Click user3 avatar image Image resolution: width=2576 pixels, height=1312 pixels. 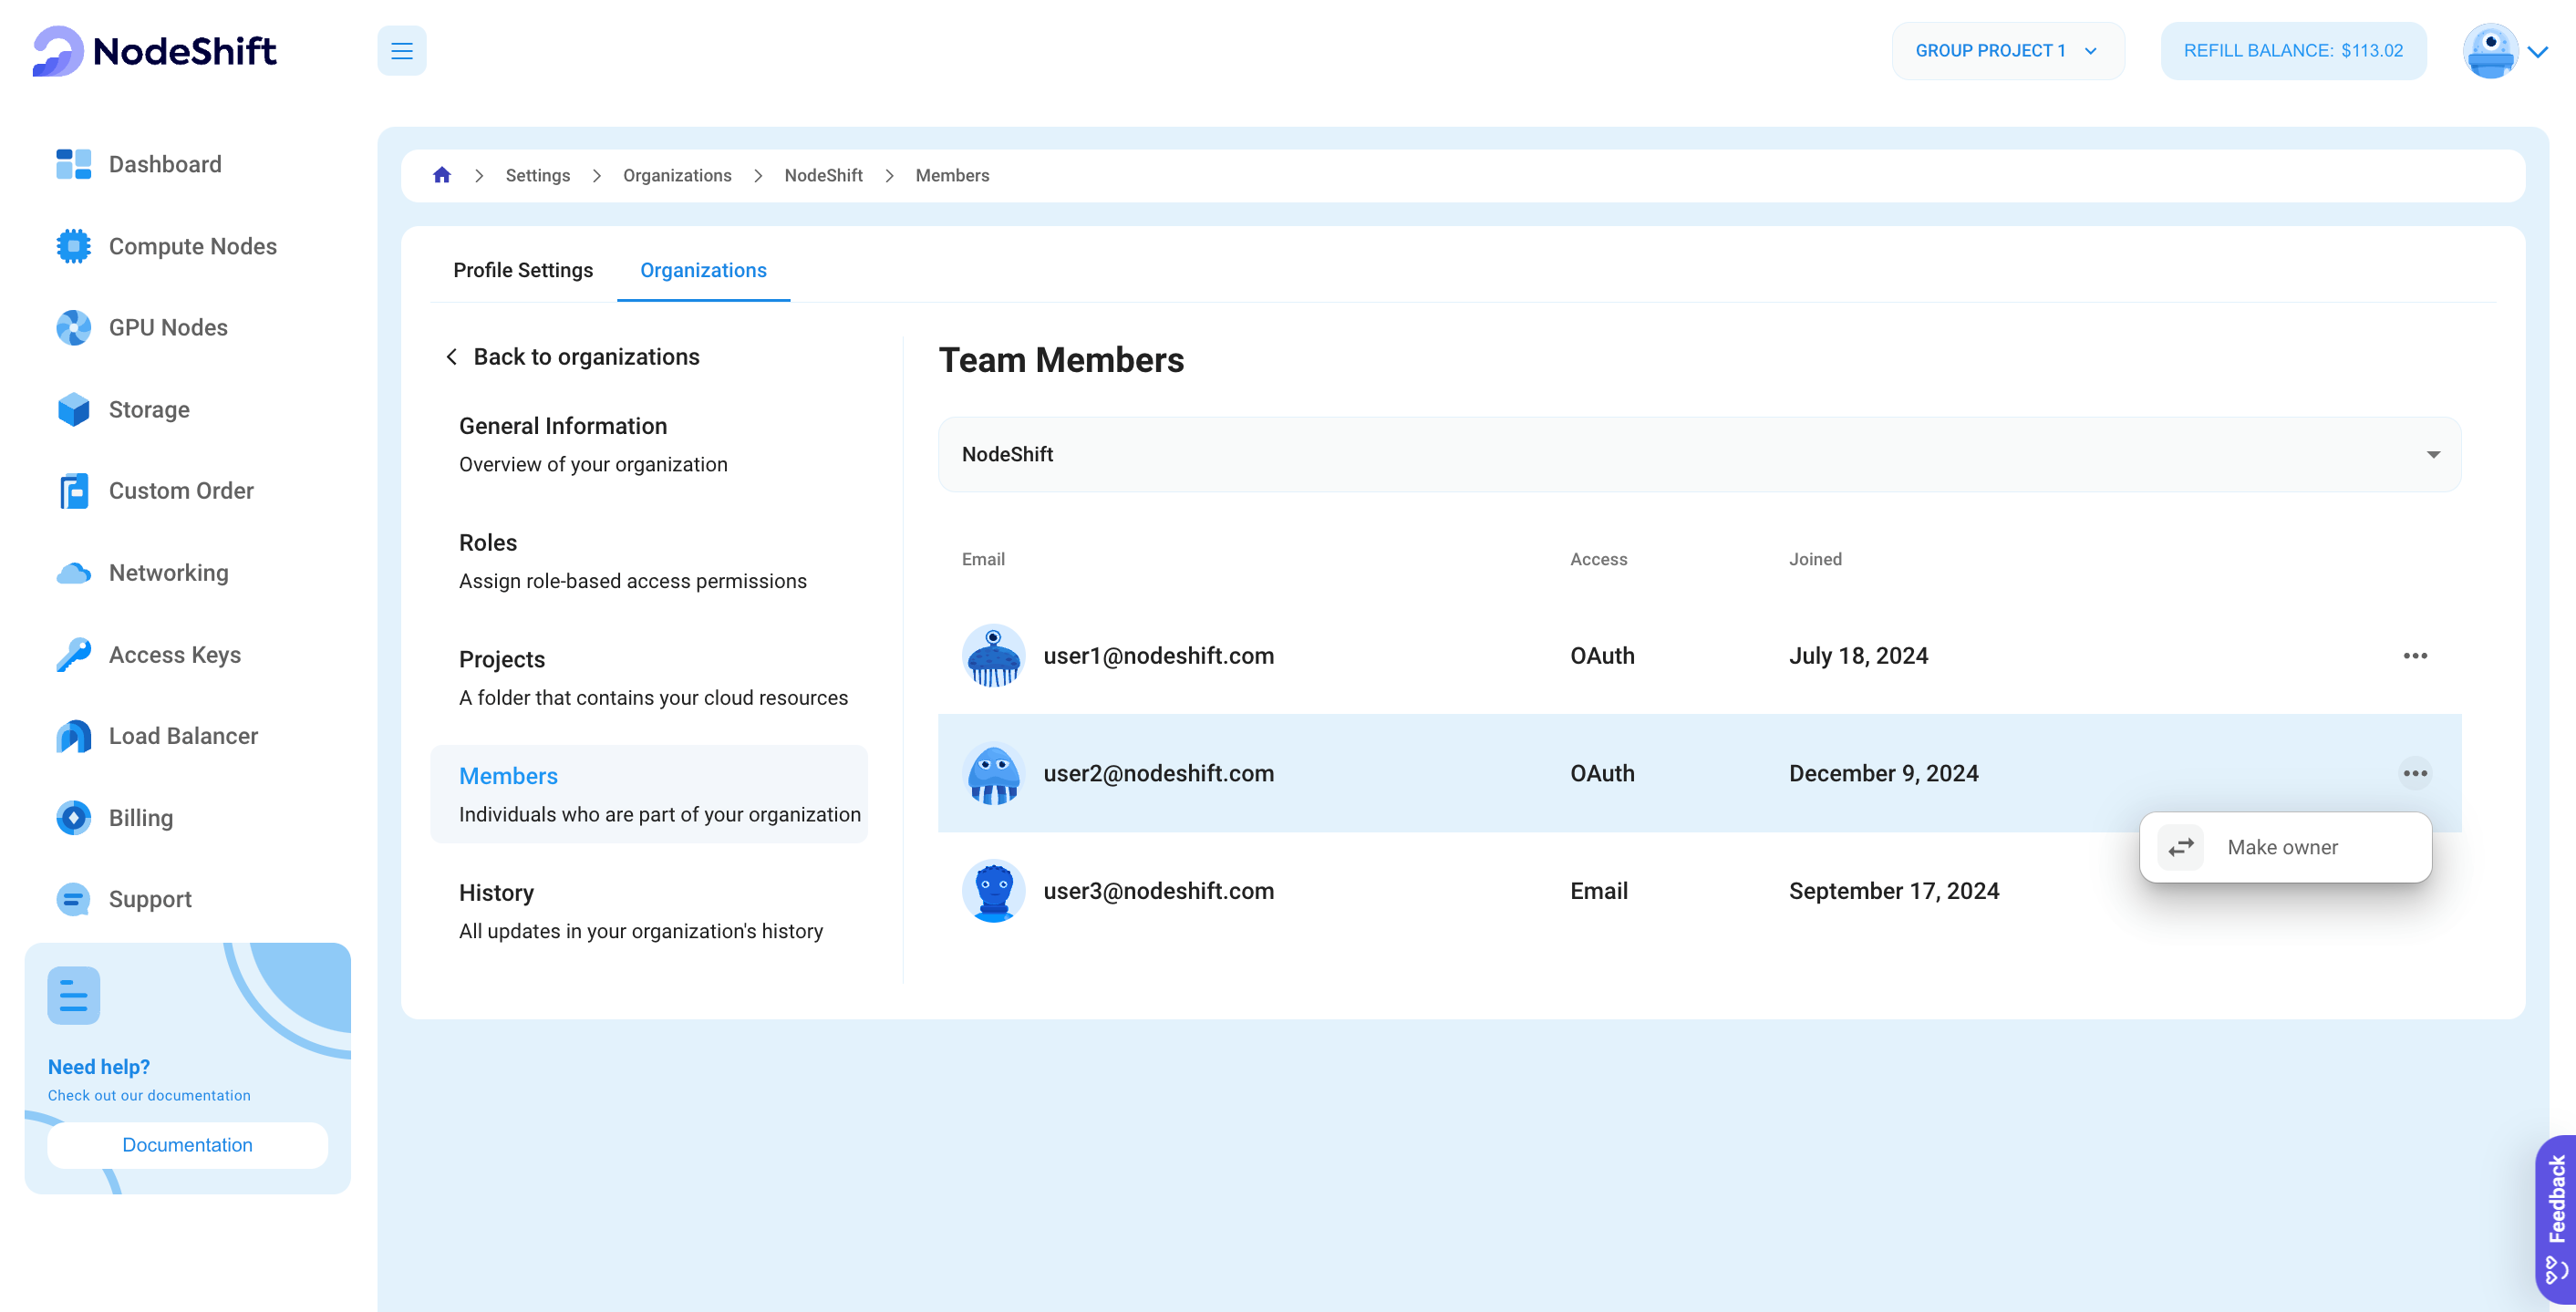point(993,891)
